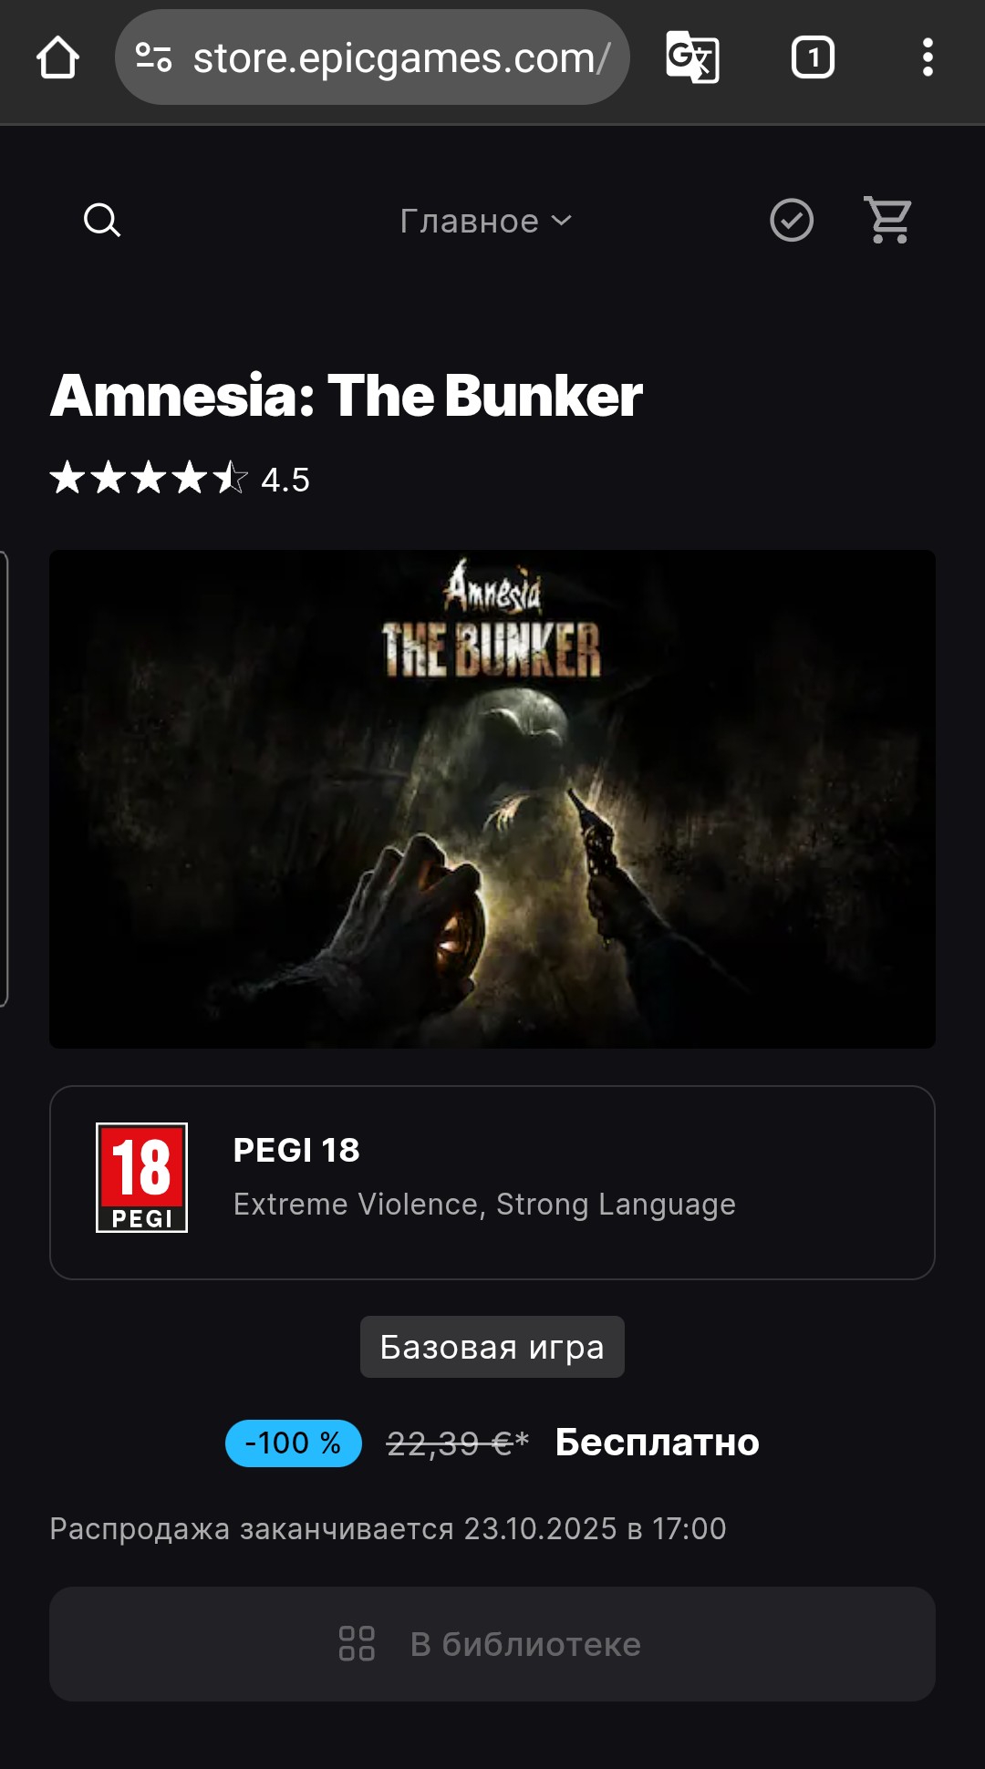Tap the Google Translate icon
985x1769 pixels.
coord(692,57)
